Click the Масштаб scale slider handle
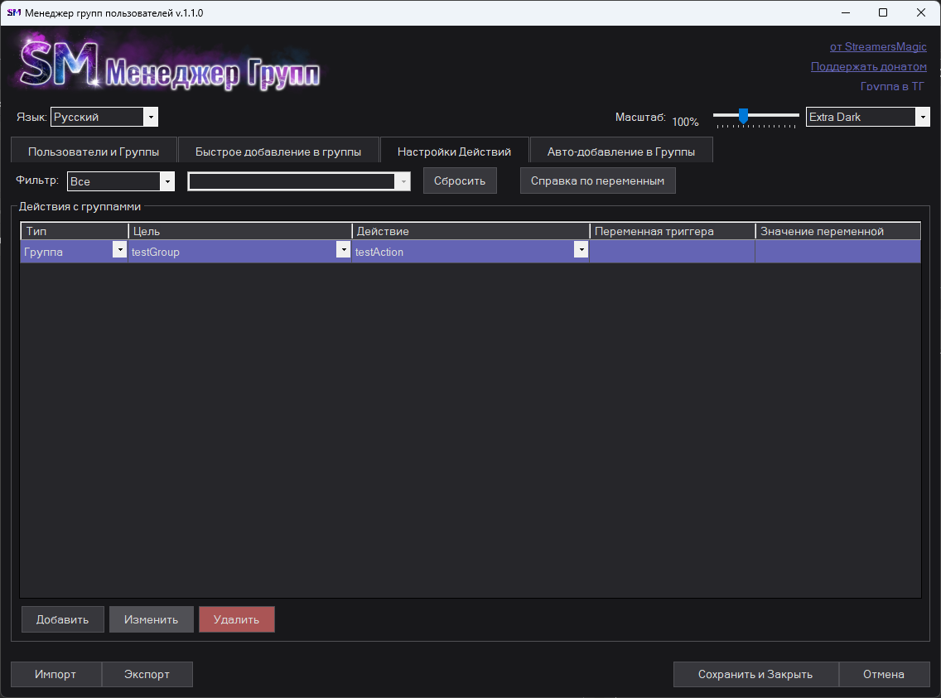Screen dimensions: 941x698 click(x=743, y=115)
